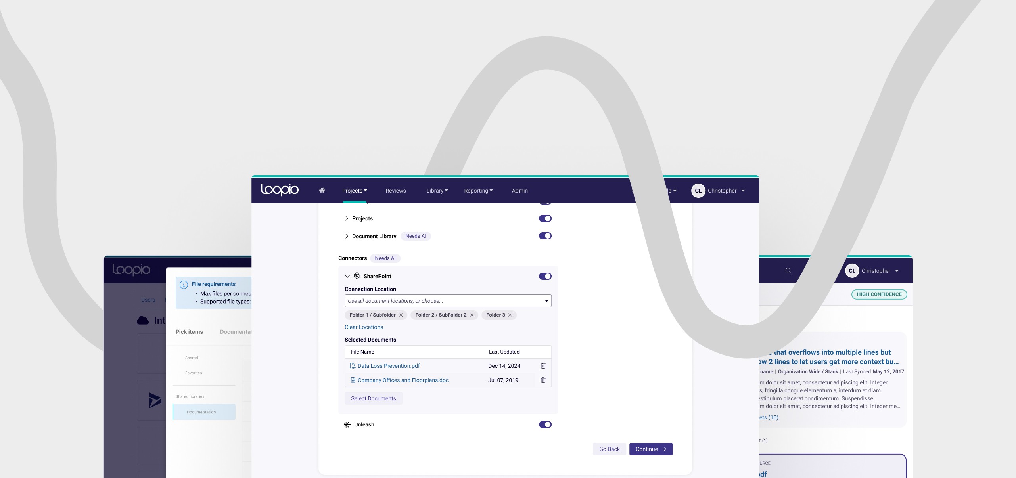This screenshot has height=478, width=1016.
Task: Click the info icon beside File requirements
Action: [x=184, y=285]
